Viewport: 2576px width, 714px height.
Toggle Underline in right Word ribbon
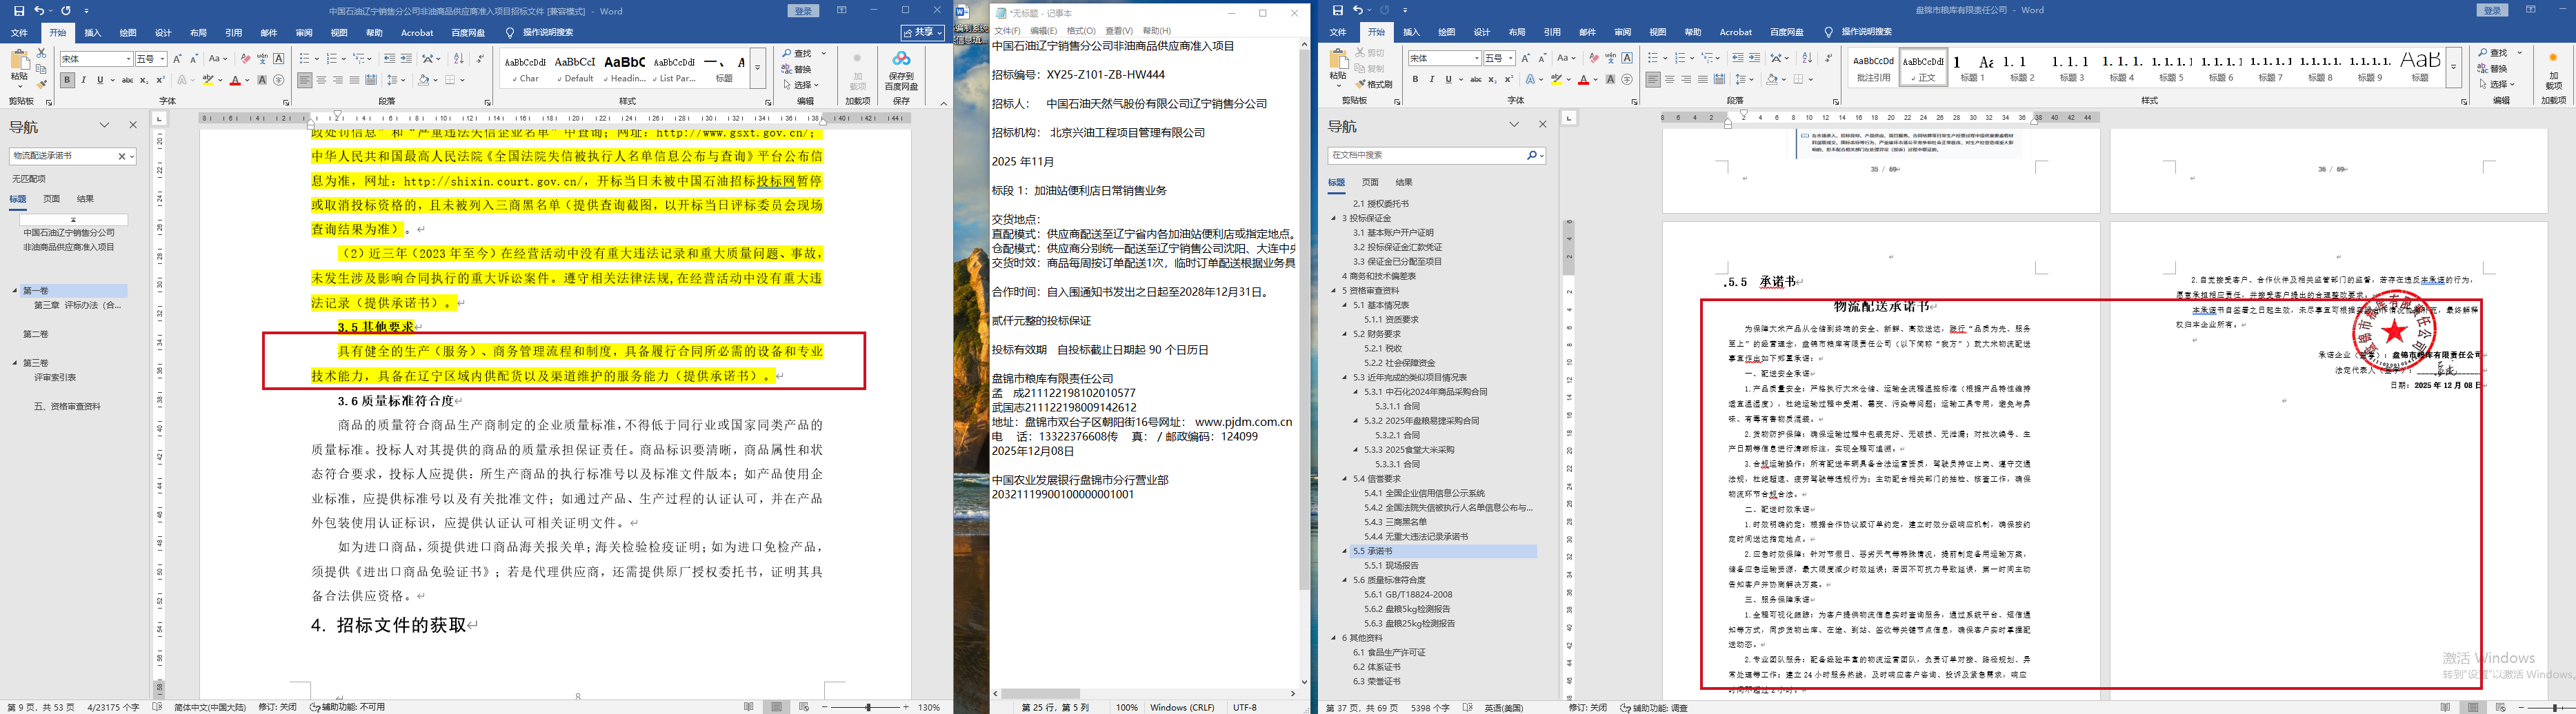click(1448, 80)
